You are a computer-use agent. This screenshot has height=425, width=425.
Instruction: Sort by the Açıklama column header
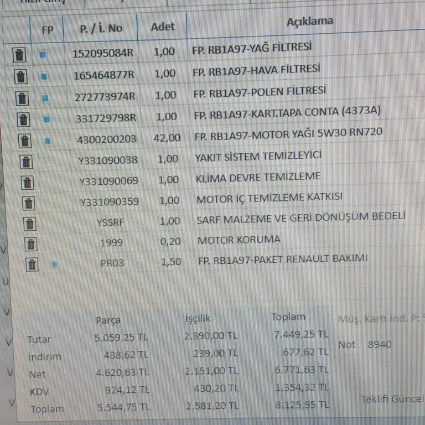309,22
